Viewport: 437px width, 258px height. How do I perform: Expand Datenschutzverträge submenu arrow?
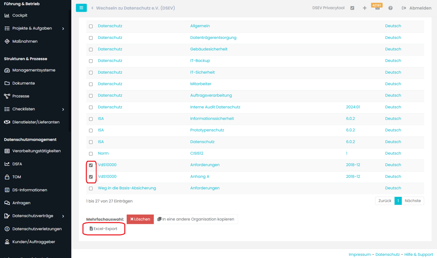[x=63, y=216]
